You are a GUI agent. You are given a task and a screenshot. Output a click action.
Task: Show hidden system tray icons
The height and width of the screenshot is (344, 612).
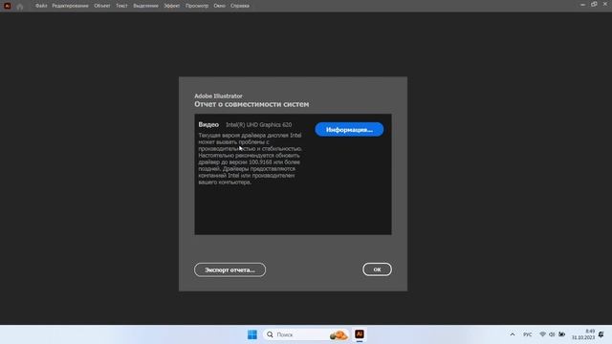point(513,334)
